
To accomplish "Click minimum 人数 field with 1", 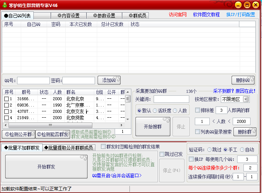I will click(202, 121).
